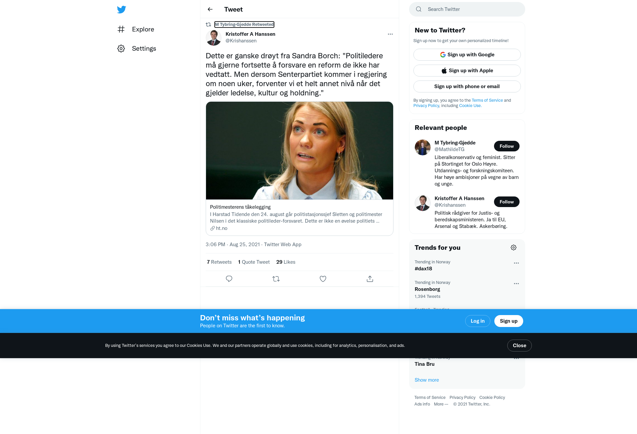This screenshot has height=434, width=637.
Task: Show more trends
Action: (x=427, y=380)
